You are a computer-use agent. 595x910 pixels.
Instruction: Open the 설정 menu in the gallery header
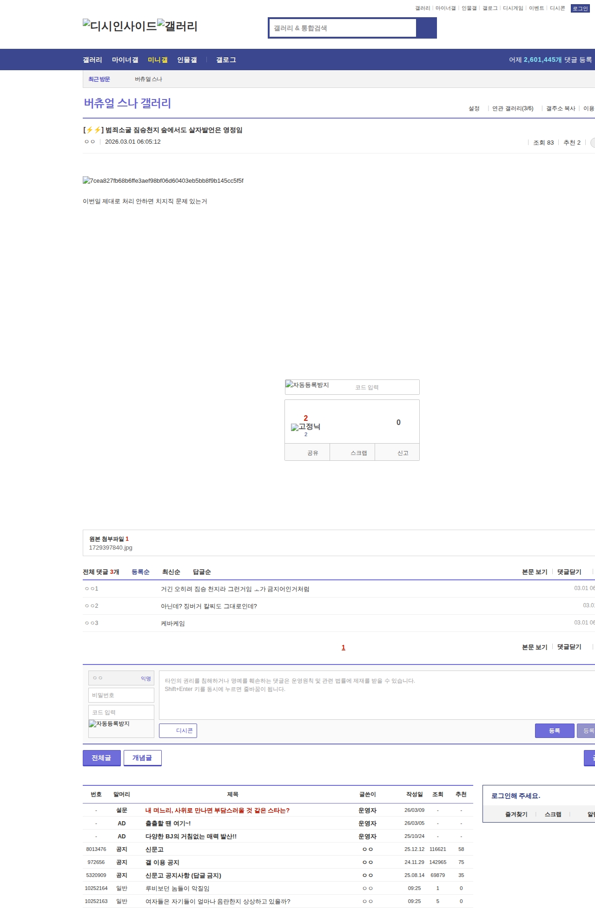(474, 108)
